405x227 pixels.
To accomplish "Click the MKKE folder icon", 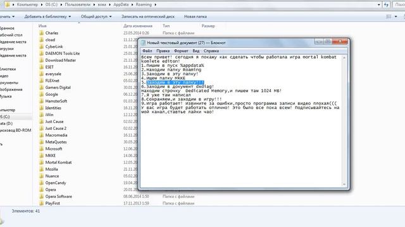I will pyautogui.click(x=41, y=156).
